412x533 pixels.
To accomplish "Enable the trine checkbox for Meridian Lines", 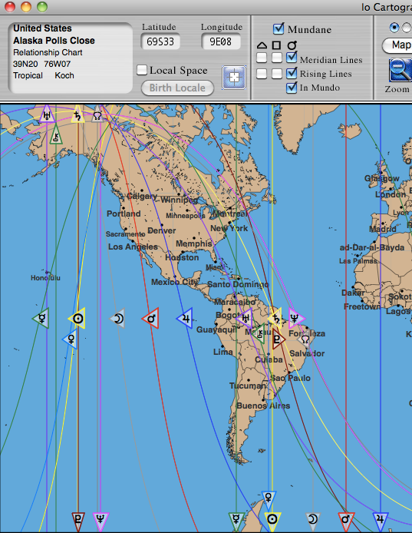I will (262, 58).
